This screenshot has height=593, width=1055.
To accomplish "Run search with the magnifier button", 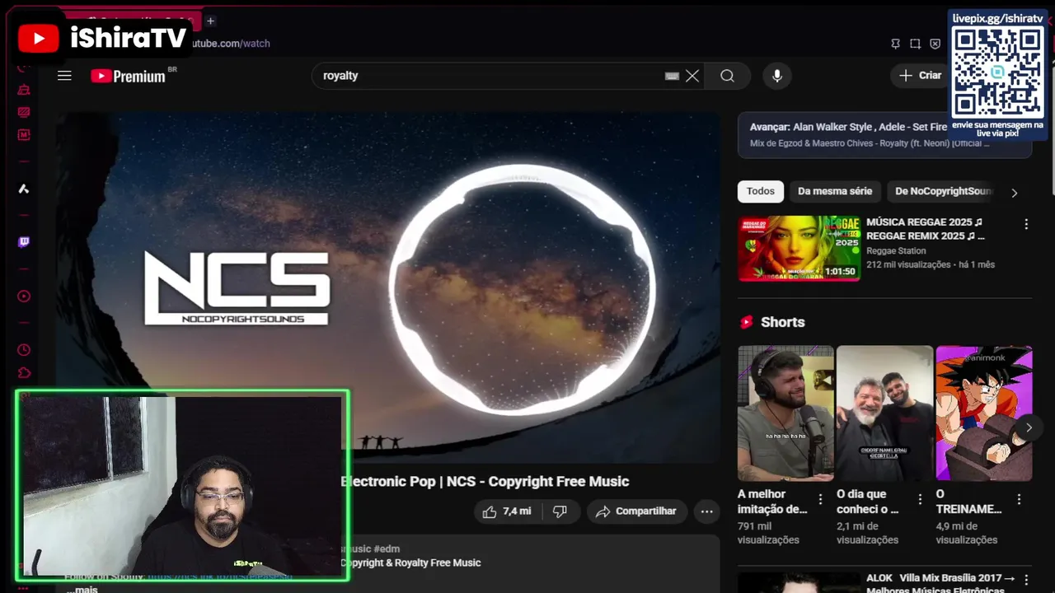I will pyautogui.click(x=727, y=76).
